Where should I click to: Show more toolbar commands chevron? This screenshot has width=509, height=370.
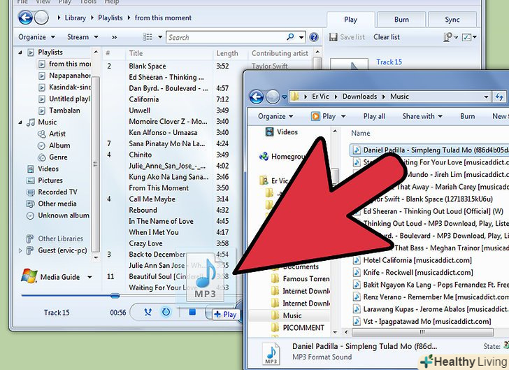tap(114, 37)
